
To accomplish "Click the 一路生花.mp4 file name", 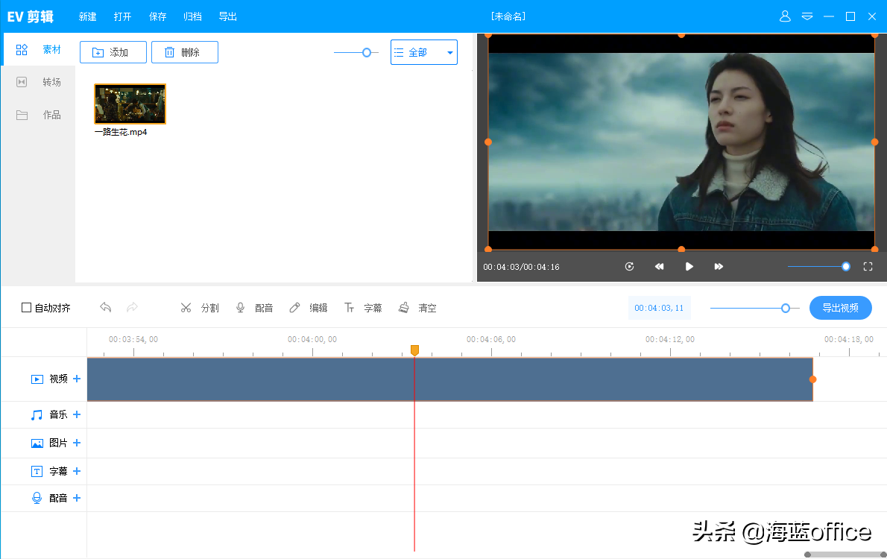I will pos(121,132).
